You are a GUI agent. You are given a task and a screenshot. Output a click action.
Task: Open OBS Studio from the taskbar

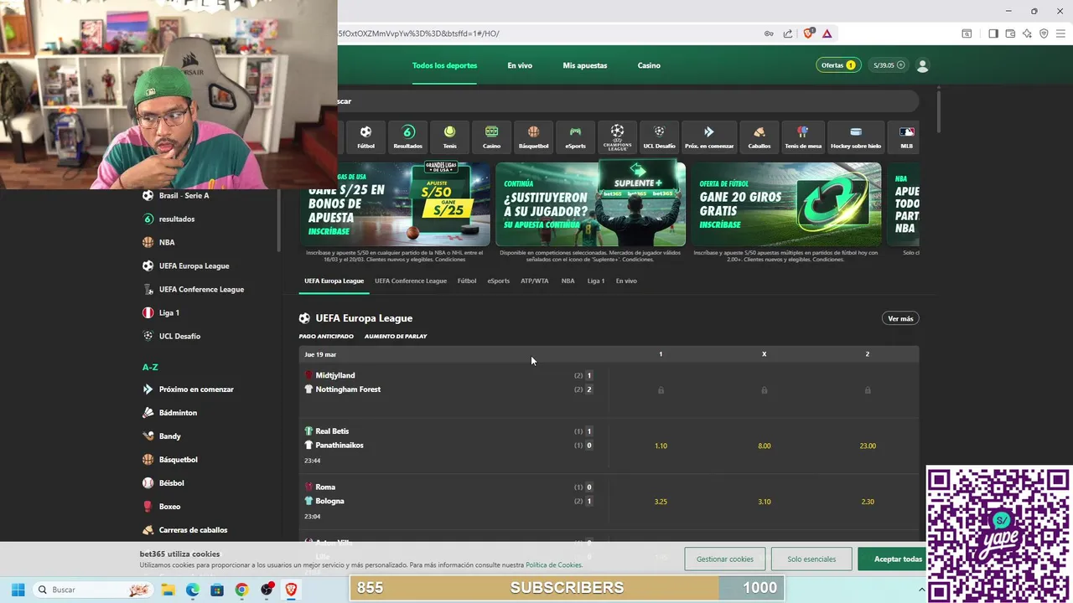(267, 590)
